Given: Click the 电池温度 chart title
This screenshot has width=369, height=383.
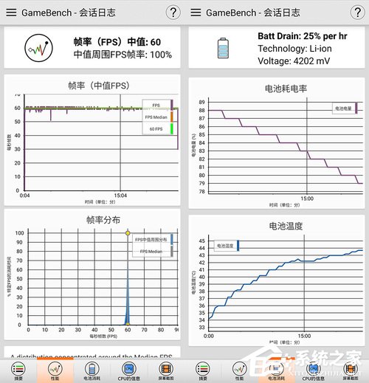Looking at the screenshot, I should point(286,226).
